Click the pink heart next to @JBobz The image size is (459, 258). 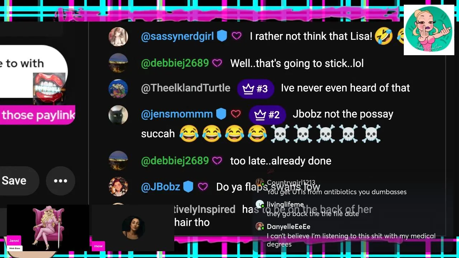point(203,187)
